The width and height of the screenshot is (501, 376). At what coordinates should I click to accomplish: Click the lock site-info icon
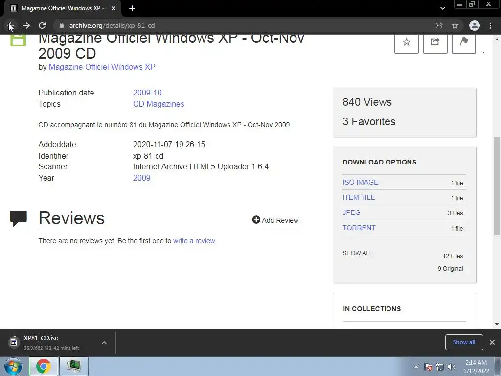pos(62,25)
